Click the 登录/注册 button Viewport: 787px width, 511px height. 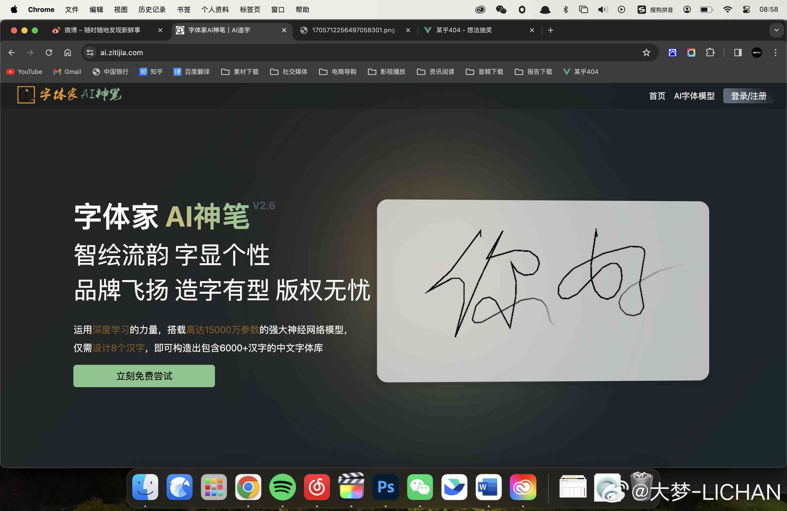[x=747, y=96]
